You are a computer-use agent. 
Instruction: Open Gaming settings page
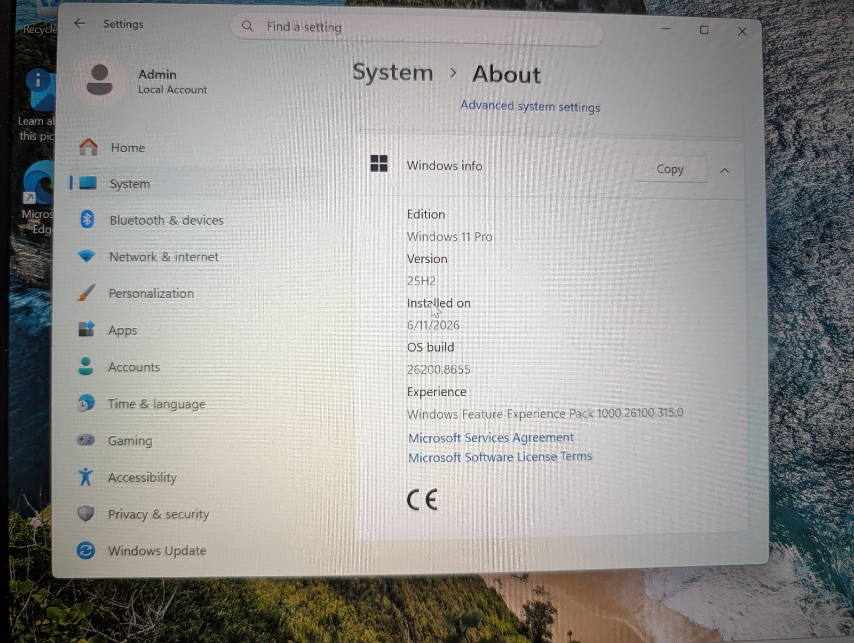coord(130,441)
